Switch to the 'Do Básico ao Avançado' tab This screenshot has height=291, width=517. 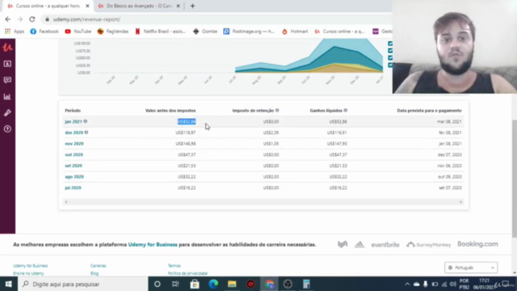click(x=138, y=6)
